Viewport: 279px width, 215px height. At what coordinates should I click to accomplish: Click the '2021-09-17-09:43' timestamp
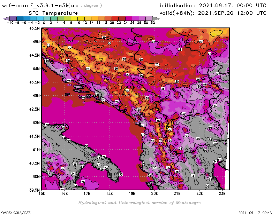point(255,213)
